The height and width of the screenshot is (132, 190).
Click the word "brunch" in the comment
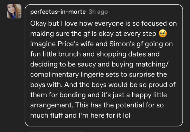point(70,54)
